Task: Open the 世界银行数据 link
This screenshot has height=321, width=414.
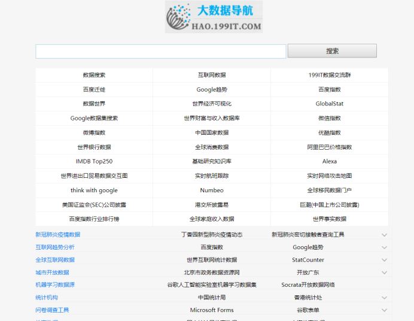Action: coord(94,147)
